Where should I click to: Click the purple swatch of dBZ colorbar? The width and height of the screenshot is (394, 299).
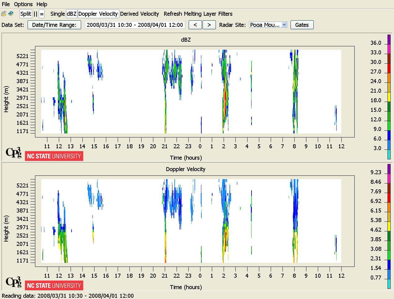click(x=389, y=39)
